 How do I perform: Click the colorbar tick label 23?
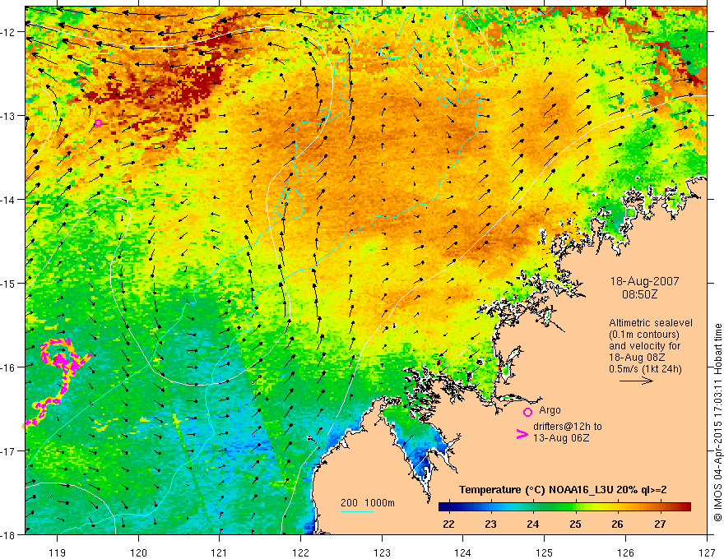[x=490, y=524]
